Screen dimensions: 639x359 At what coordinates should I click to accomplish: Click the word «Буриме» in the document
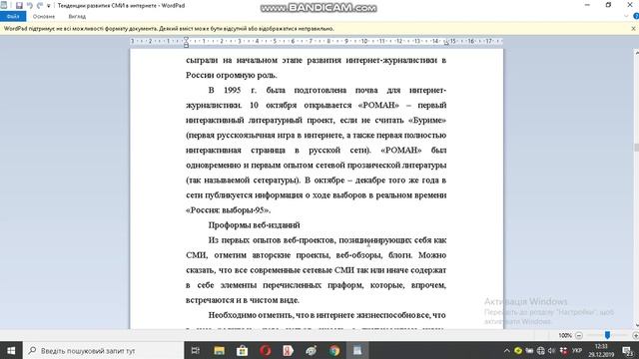[427, 120]
